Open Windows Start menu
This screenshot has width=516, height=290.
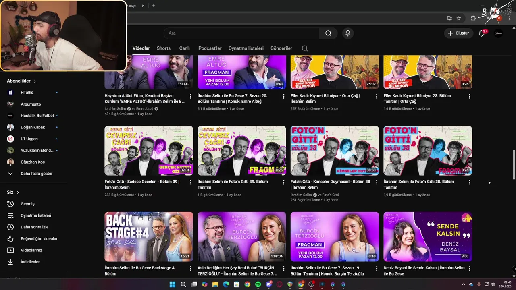(173, 284)
